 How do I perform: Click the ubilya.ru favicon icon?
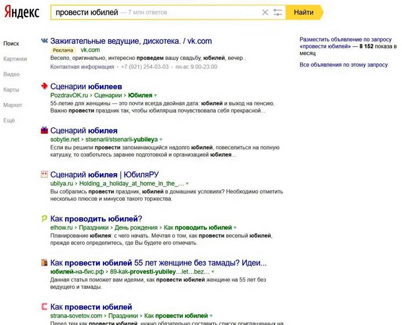tap(44, 174)
